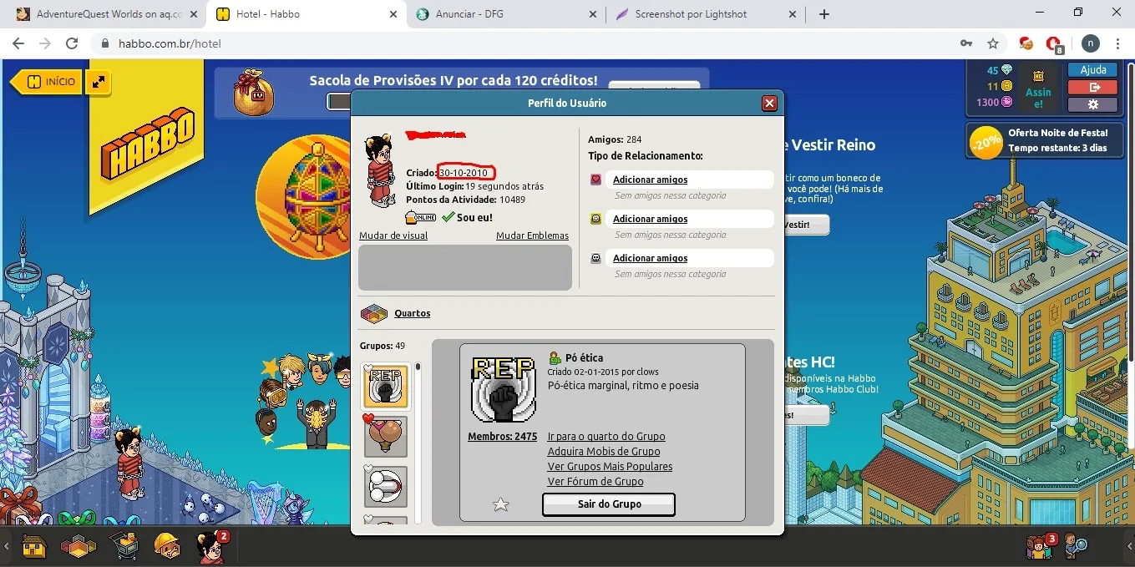Open a new browser tab
This screenshot has height=567, width=1135.
click(824, 14)
